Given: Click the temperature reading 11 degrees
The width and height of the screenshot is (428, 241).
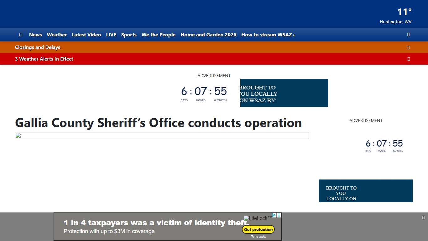Looking at the screenshot, I should 404,12.
